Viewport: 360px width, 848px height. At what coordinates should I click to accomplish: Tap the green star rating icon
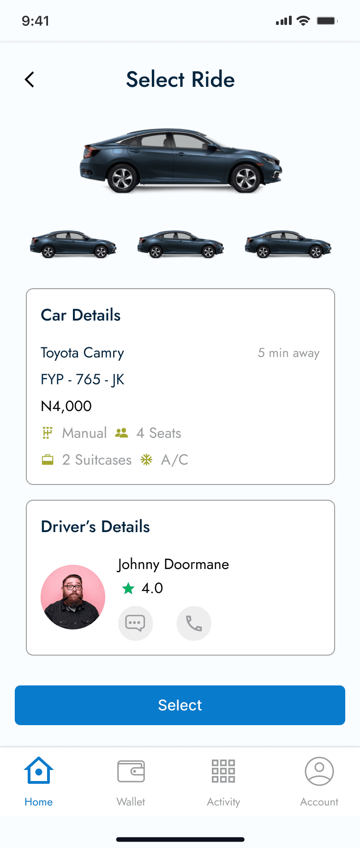click(128, 588)
